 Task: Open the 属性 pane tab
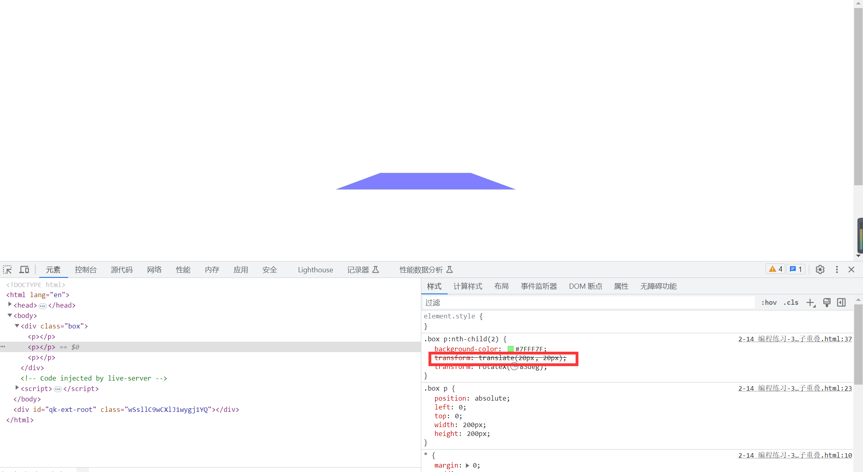click(x=621, y=286)
